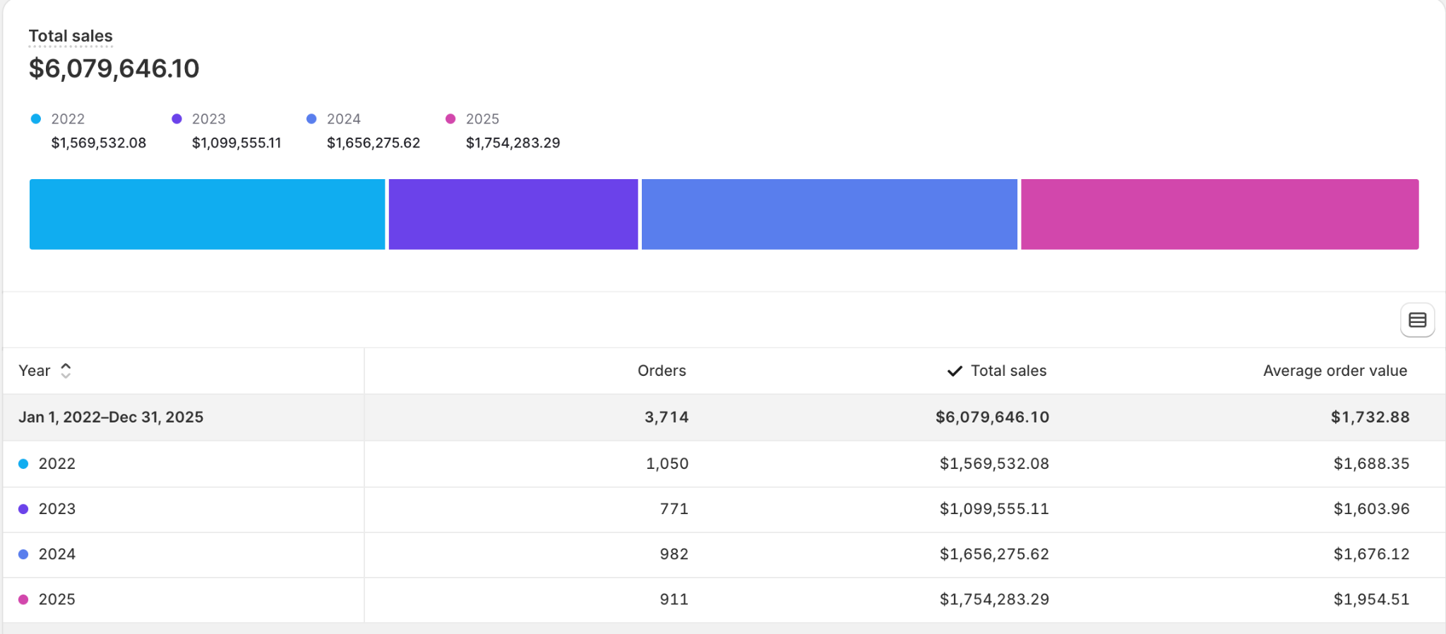
Task: Click the 2023 row label in table
Action: click(57, 509)
